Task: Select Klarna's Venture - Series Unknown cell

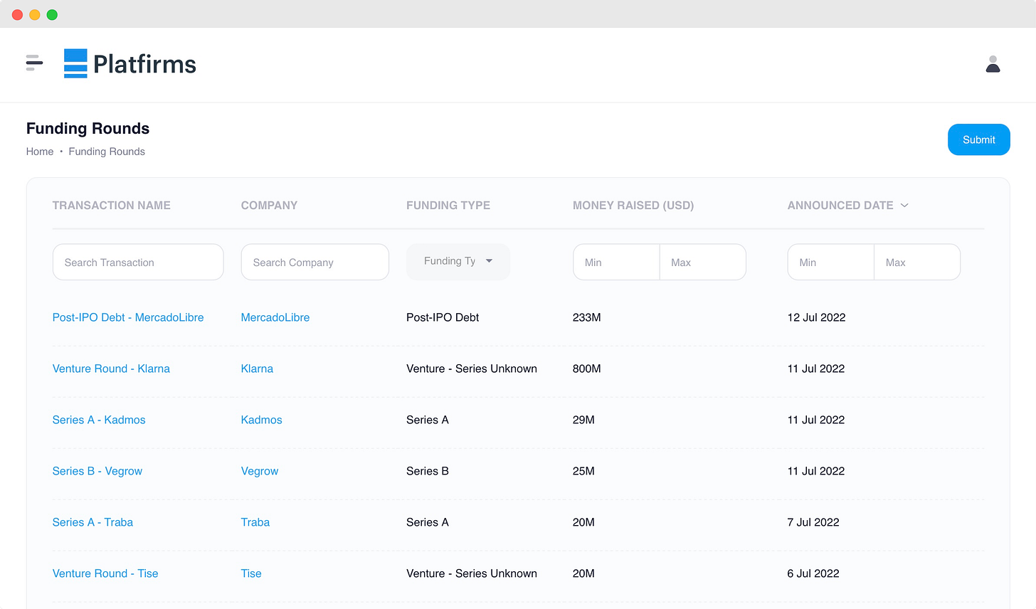Action: tap(472, 369)
